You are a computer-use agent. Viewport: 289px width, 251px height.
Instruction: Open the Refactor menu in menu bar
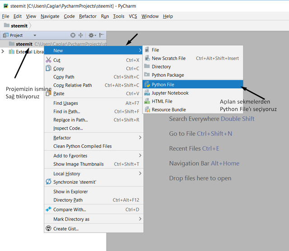[88, 16]
